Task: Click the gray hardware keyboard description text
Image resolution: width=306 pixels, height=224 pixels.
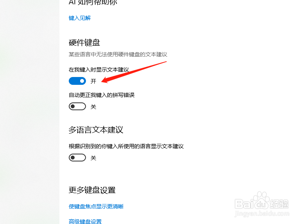Action: 118,54
